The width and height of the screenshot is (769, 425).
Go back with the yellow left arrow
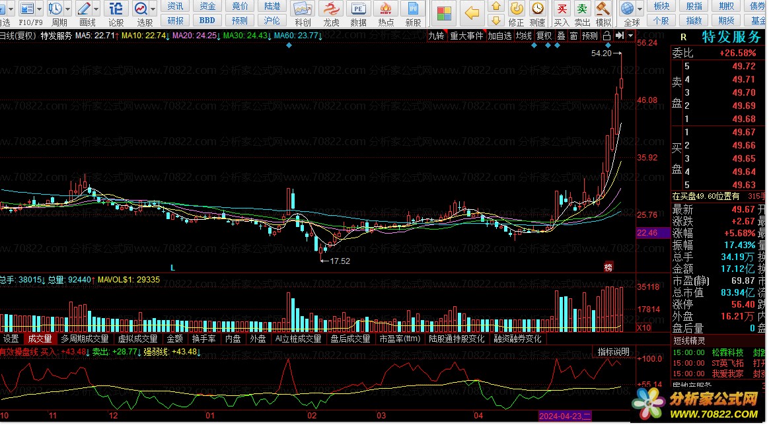(x=472, y=13)
